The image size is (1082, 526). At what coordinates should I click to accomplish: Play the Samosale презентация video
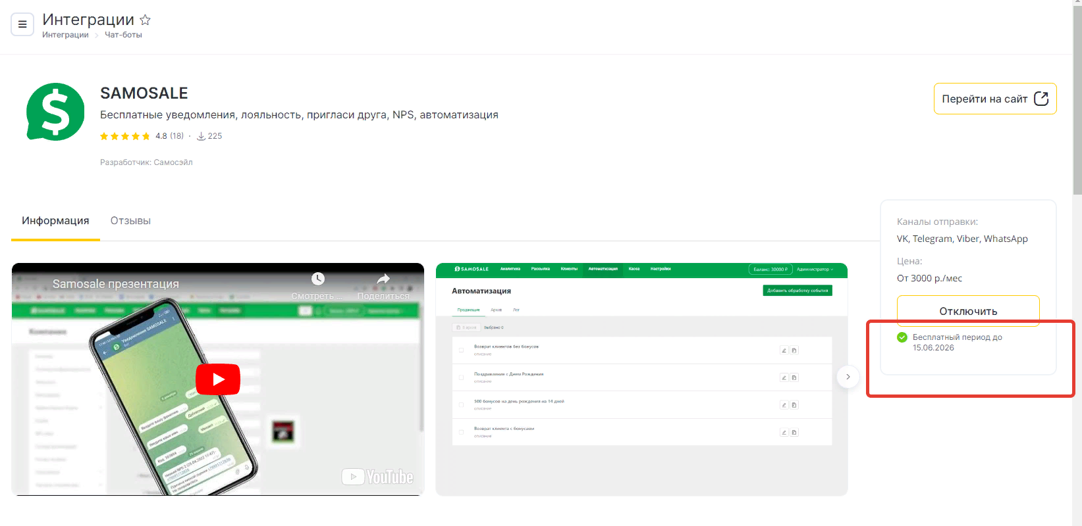click(218, 379)
